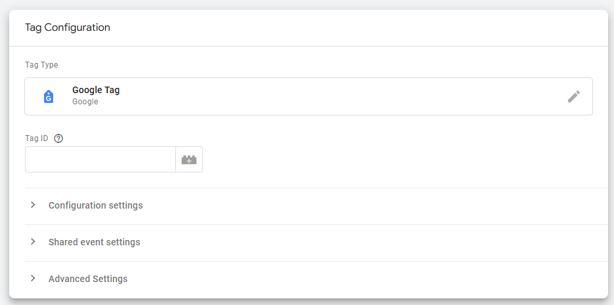Click the Tag ID field label

(36, 138)
